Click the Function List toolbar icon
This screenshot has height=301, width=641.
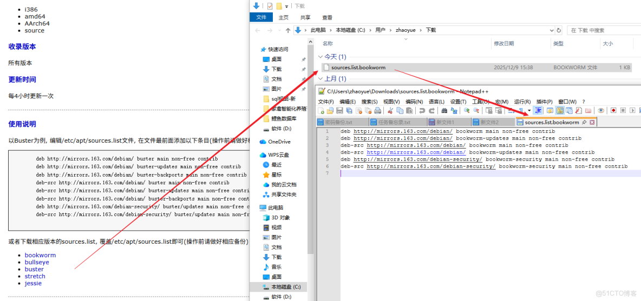point(579,111)
